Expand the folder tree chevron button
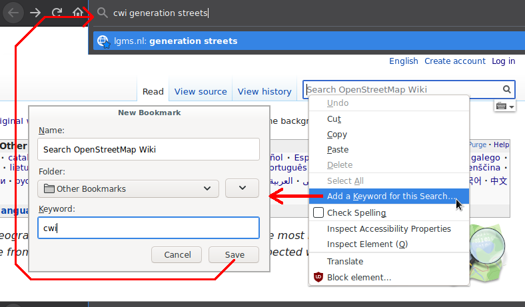This screenshot has width=525, height=307. point(242,188)
